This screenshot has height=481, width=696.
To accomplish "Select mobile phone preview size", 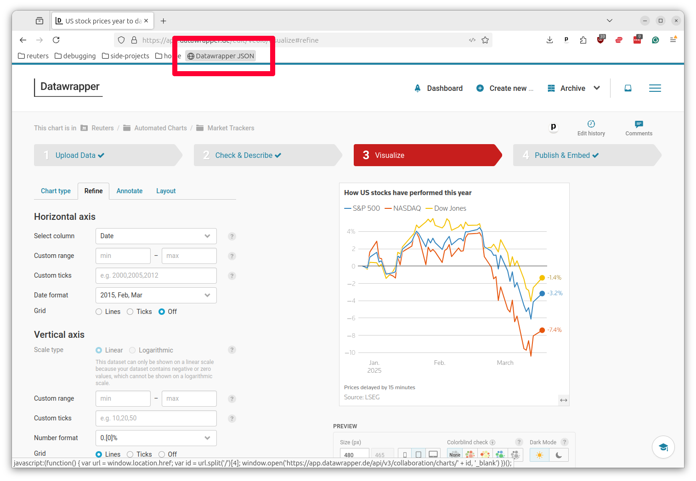I will pos(405,454).
